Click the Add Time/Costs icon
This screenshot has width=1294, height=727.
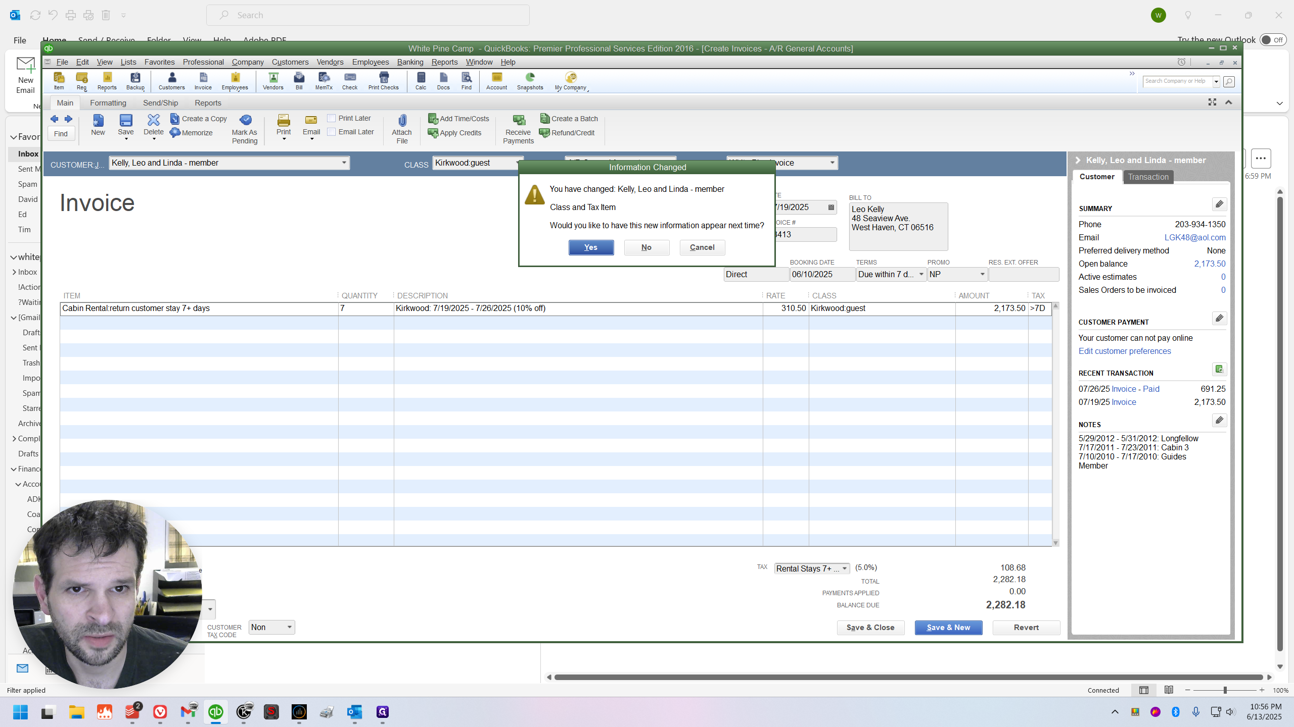tap(433, 119)
